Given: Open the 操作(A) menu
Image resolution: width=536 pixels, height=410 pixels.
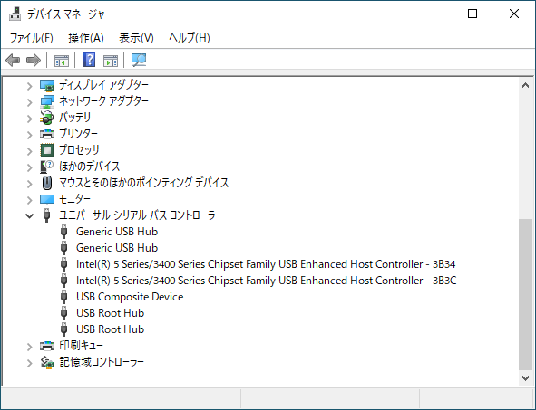Looking at the screenshot, I should 86,37.
